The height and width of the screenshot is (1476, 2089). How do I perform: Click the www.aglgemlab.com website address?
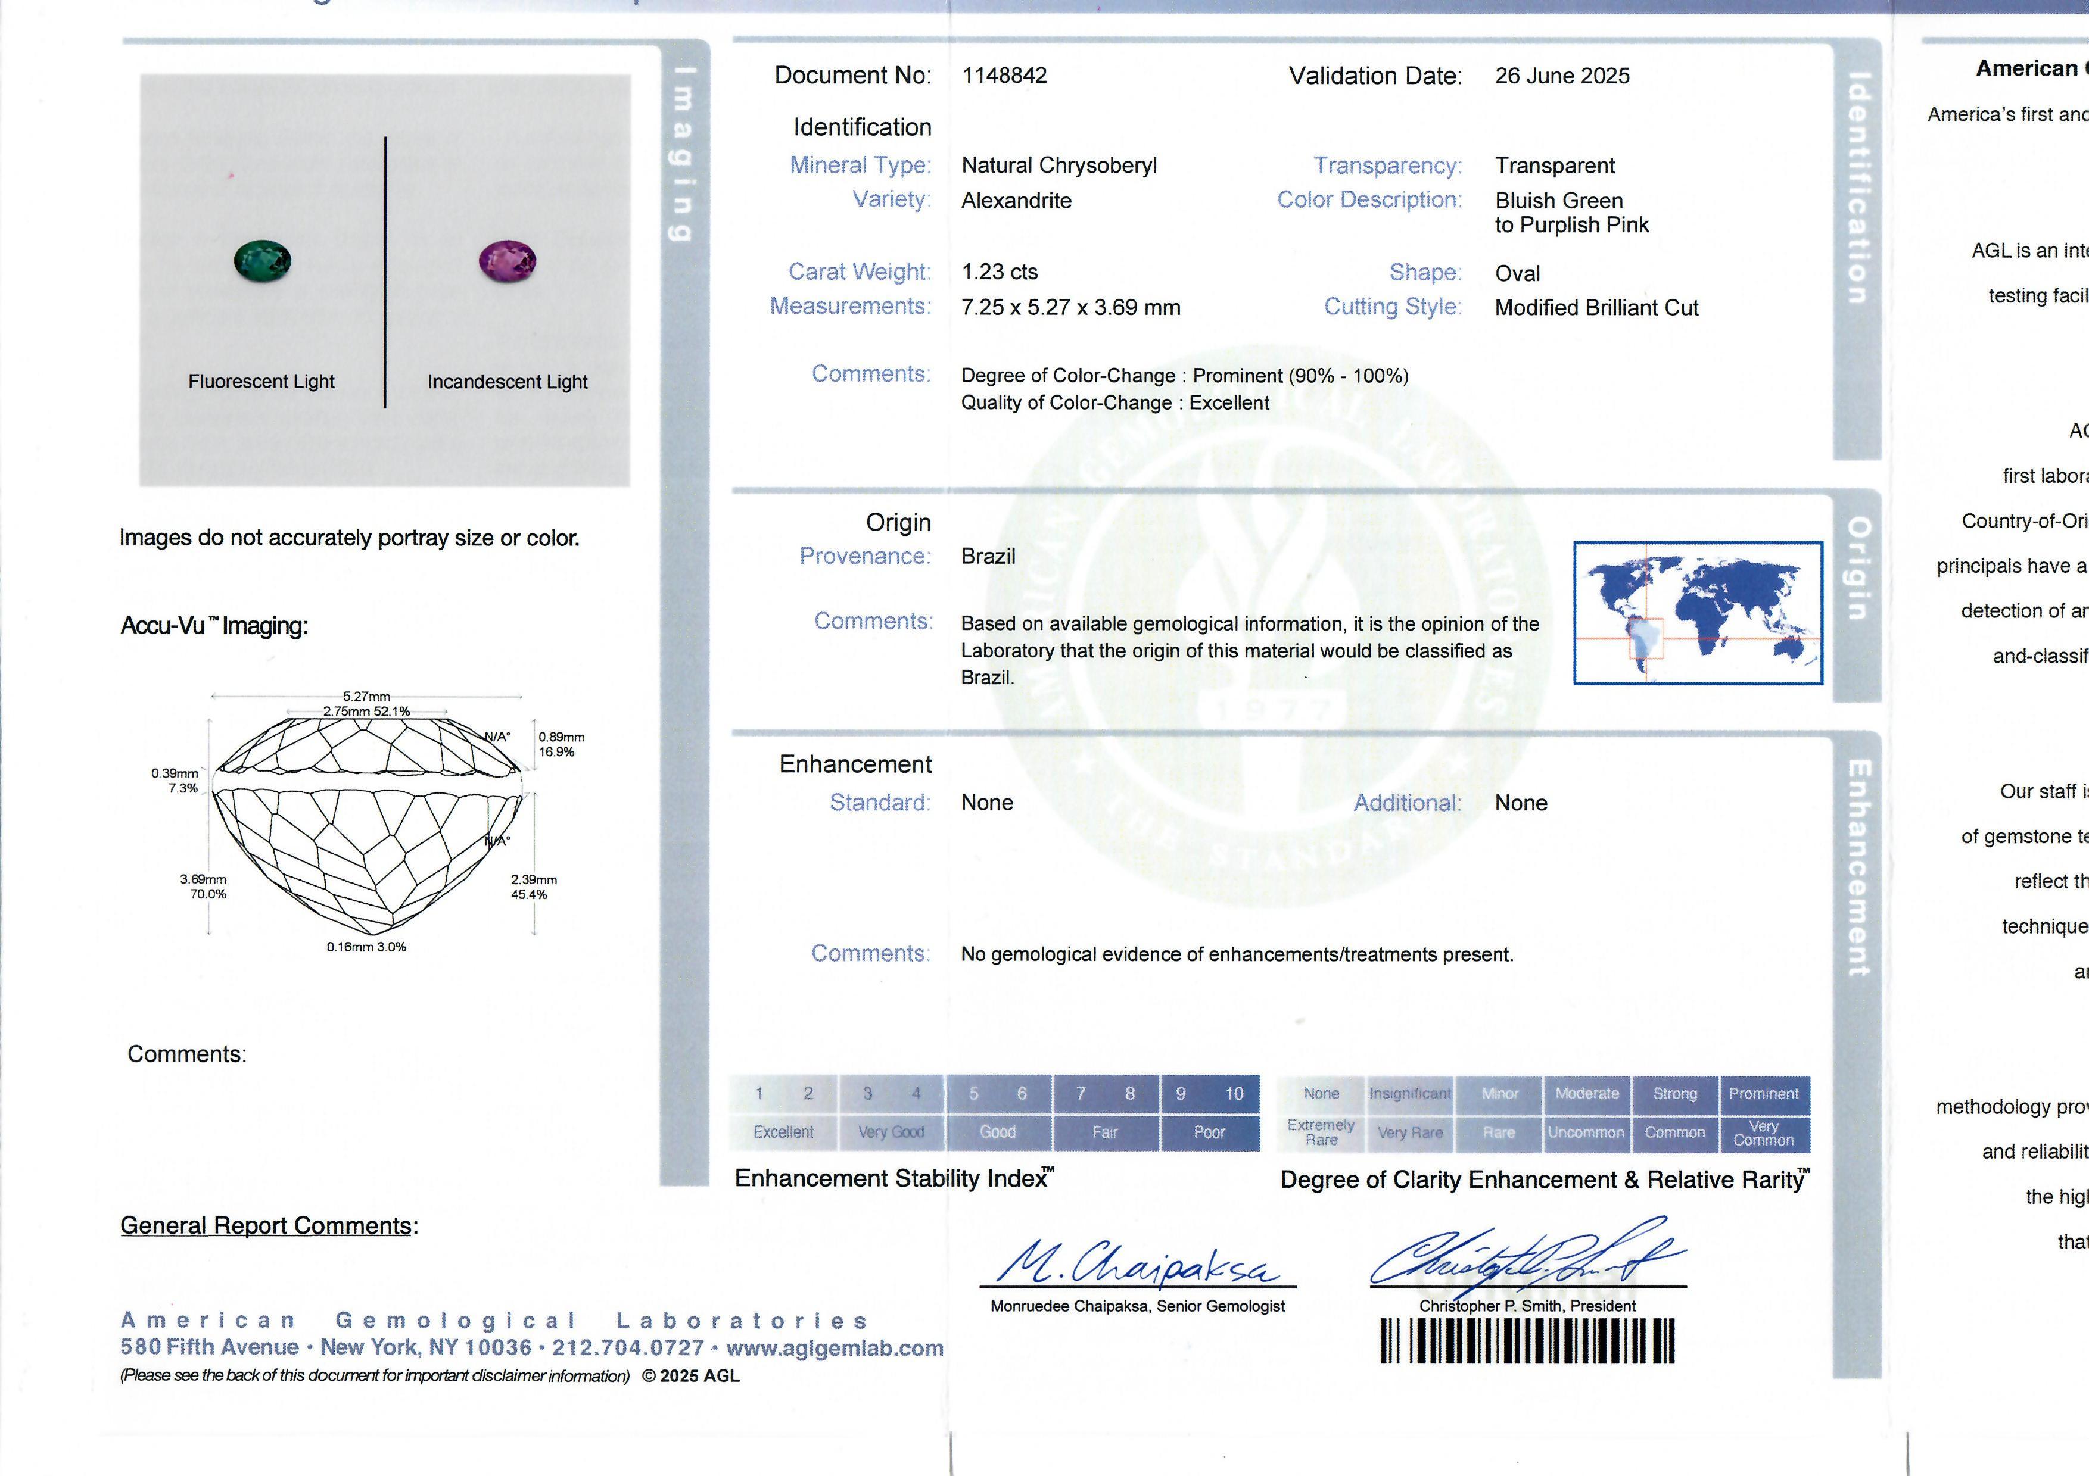[x=835, y=1349]
